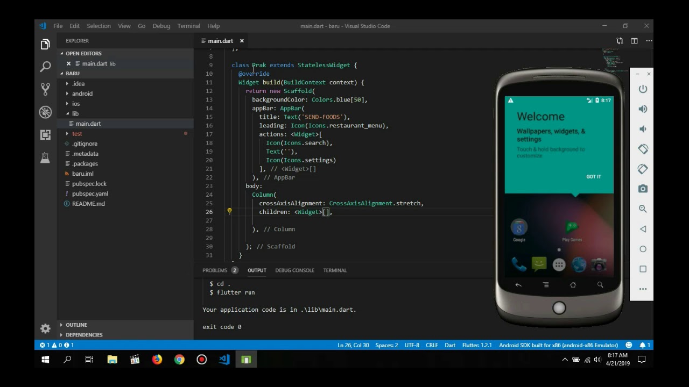Viewport: 689px width, 387px height.
Task: Tap GOT IT on the phone screen
Action: click(x=594, y=177)
